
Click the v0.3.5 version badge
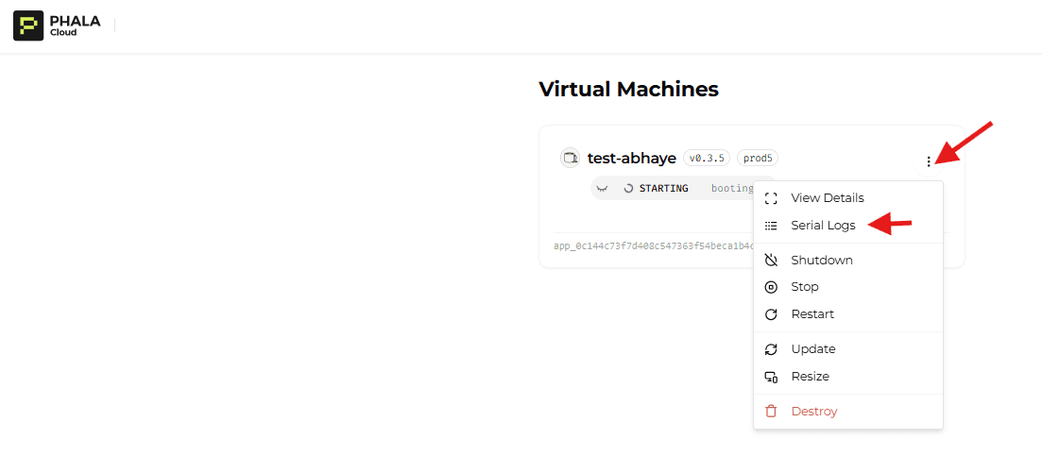(x=707, y=159)
